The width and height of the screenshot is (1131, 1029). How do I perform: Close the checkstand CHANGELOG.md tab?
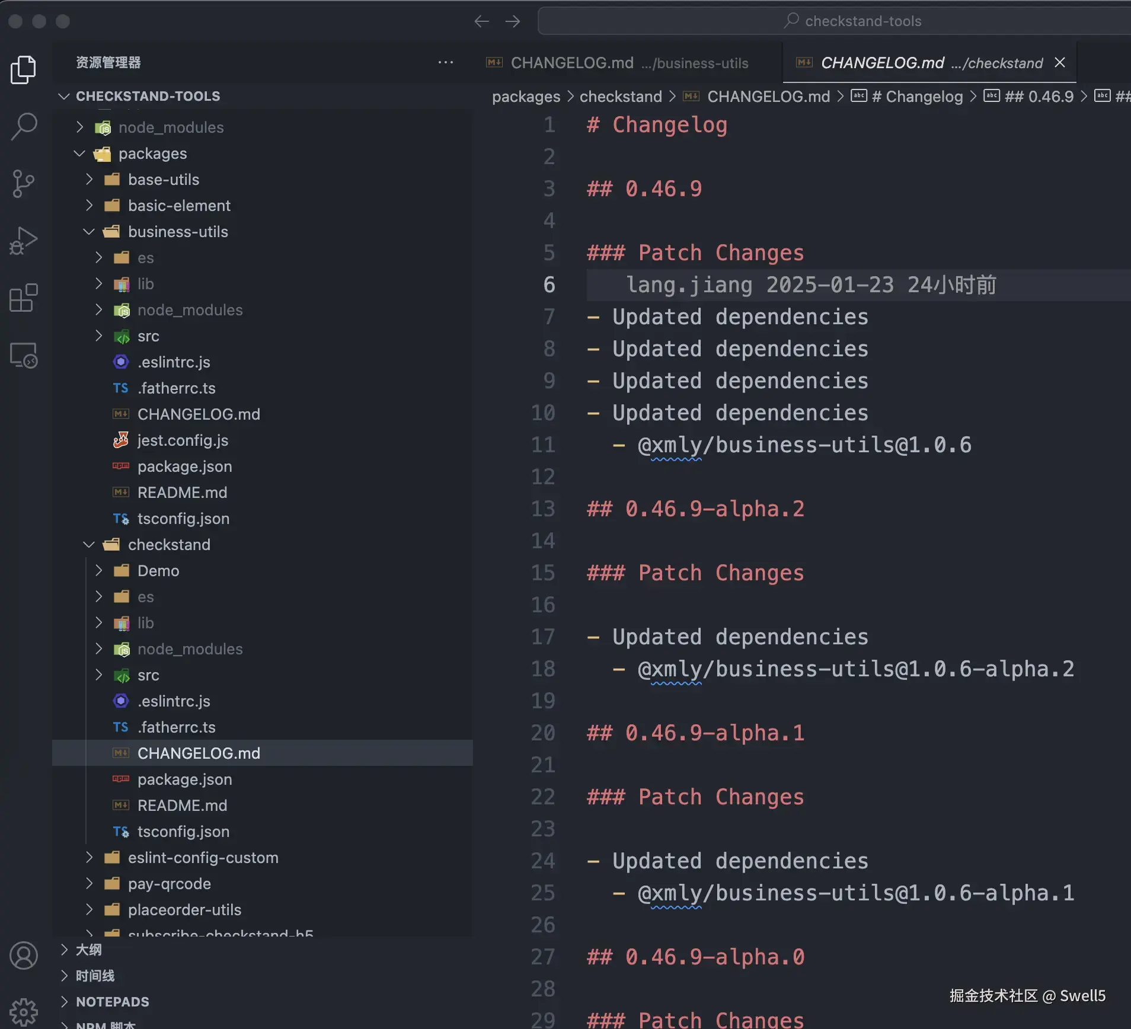point(1060,62)
